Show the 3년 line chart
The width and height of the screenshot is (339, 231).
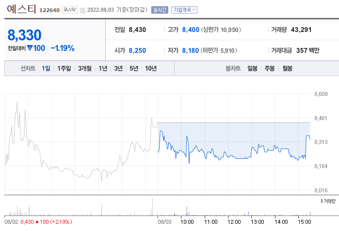[x=118, y=68]
